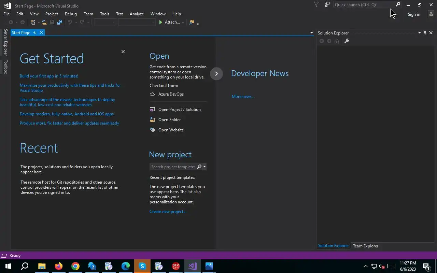Open the File menu
437x273 pixels.
pos(6,14)
